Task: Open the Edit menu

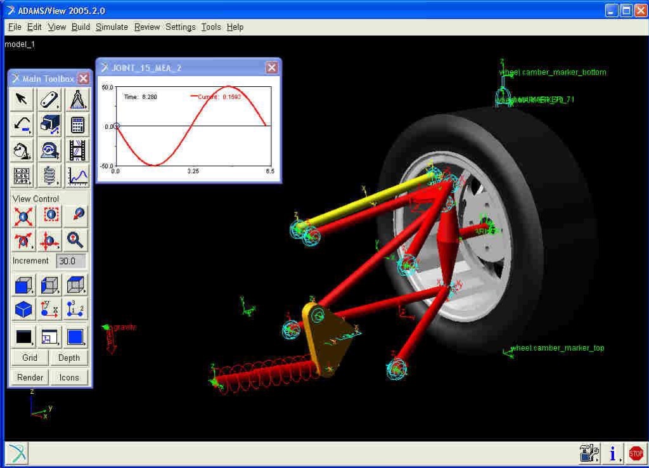Action: click(34, 27)
